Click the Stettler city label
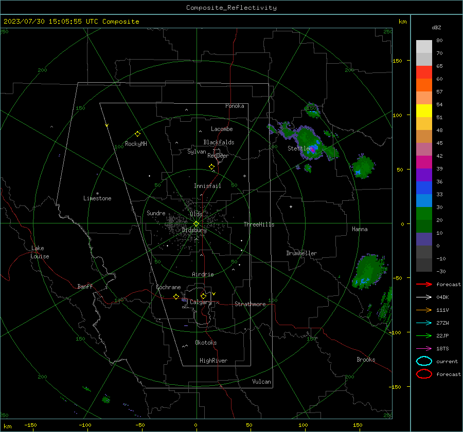This screenshot has height=432, width=463. [300, 148]
